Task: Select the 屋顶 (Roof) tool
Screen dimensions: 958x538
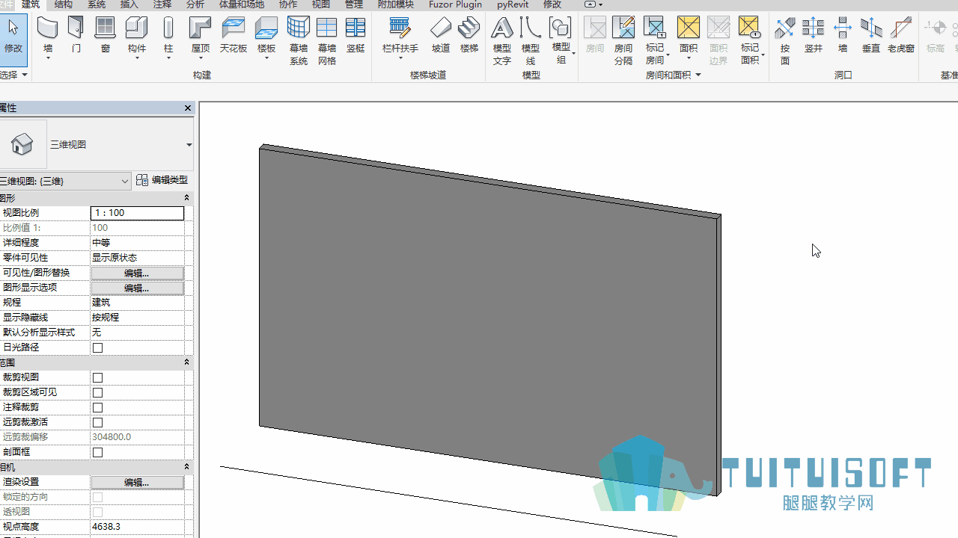Action: click(x=201, y=37)
